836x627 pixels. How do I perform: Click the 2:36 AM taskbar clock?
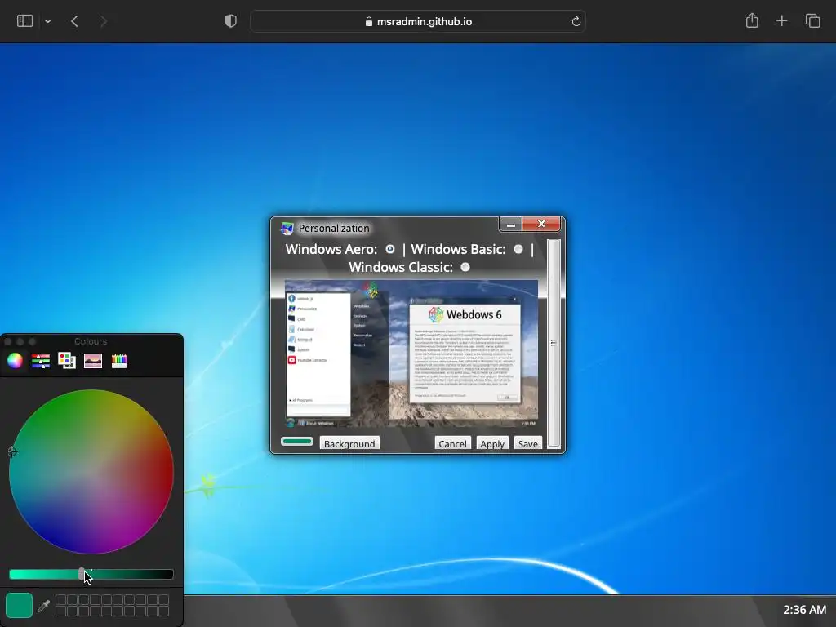click(804, 609)
